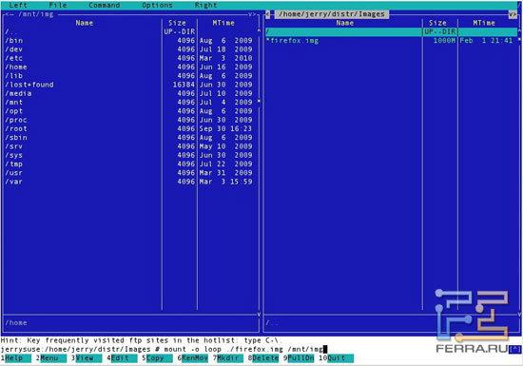Click right panel history back arrow
The image size is (523, 366).
click(x=268, y=14)
